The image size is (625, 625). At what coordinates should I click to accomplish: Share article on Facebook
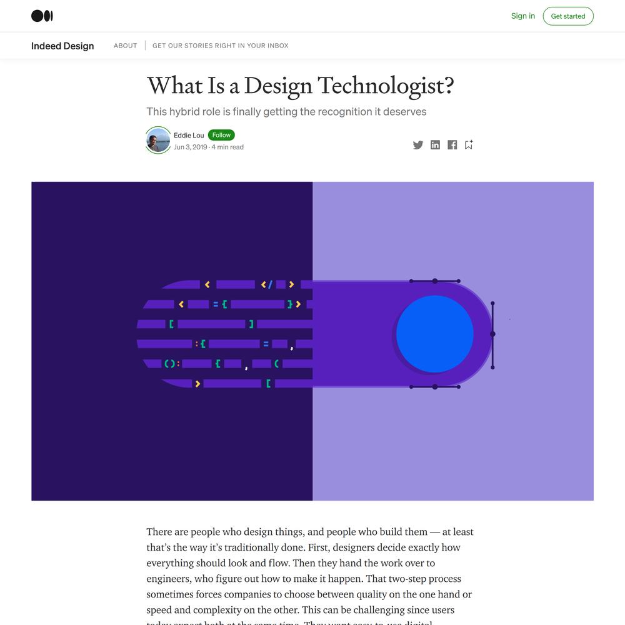(452, 145)
